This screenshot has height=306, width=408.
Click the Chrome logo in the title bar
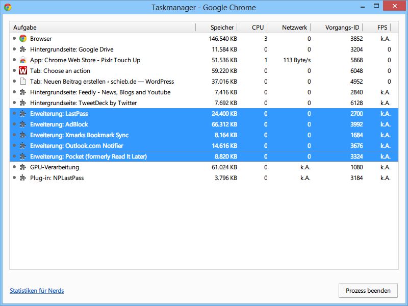click(8, 7)
